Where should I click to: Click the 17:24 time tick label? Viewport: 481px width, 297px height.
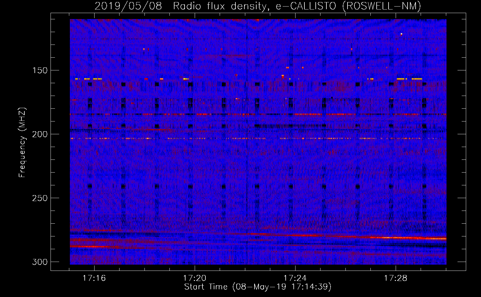tap(295, 278)
